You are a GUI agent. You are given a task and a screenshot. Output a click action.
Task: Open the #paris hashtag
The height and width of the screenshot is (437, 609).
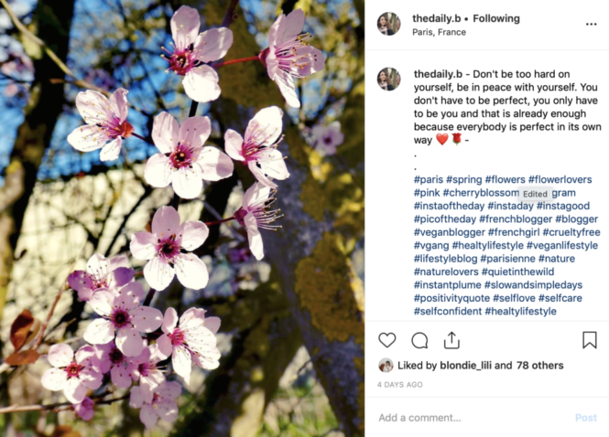(x=429, y=179)
